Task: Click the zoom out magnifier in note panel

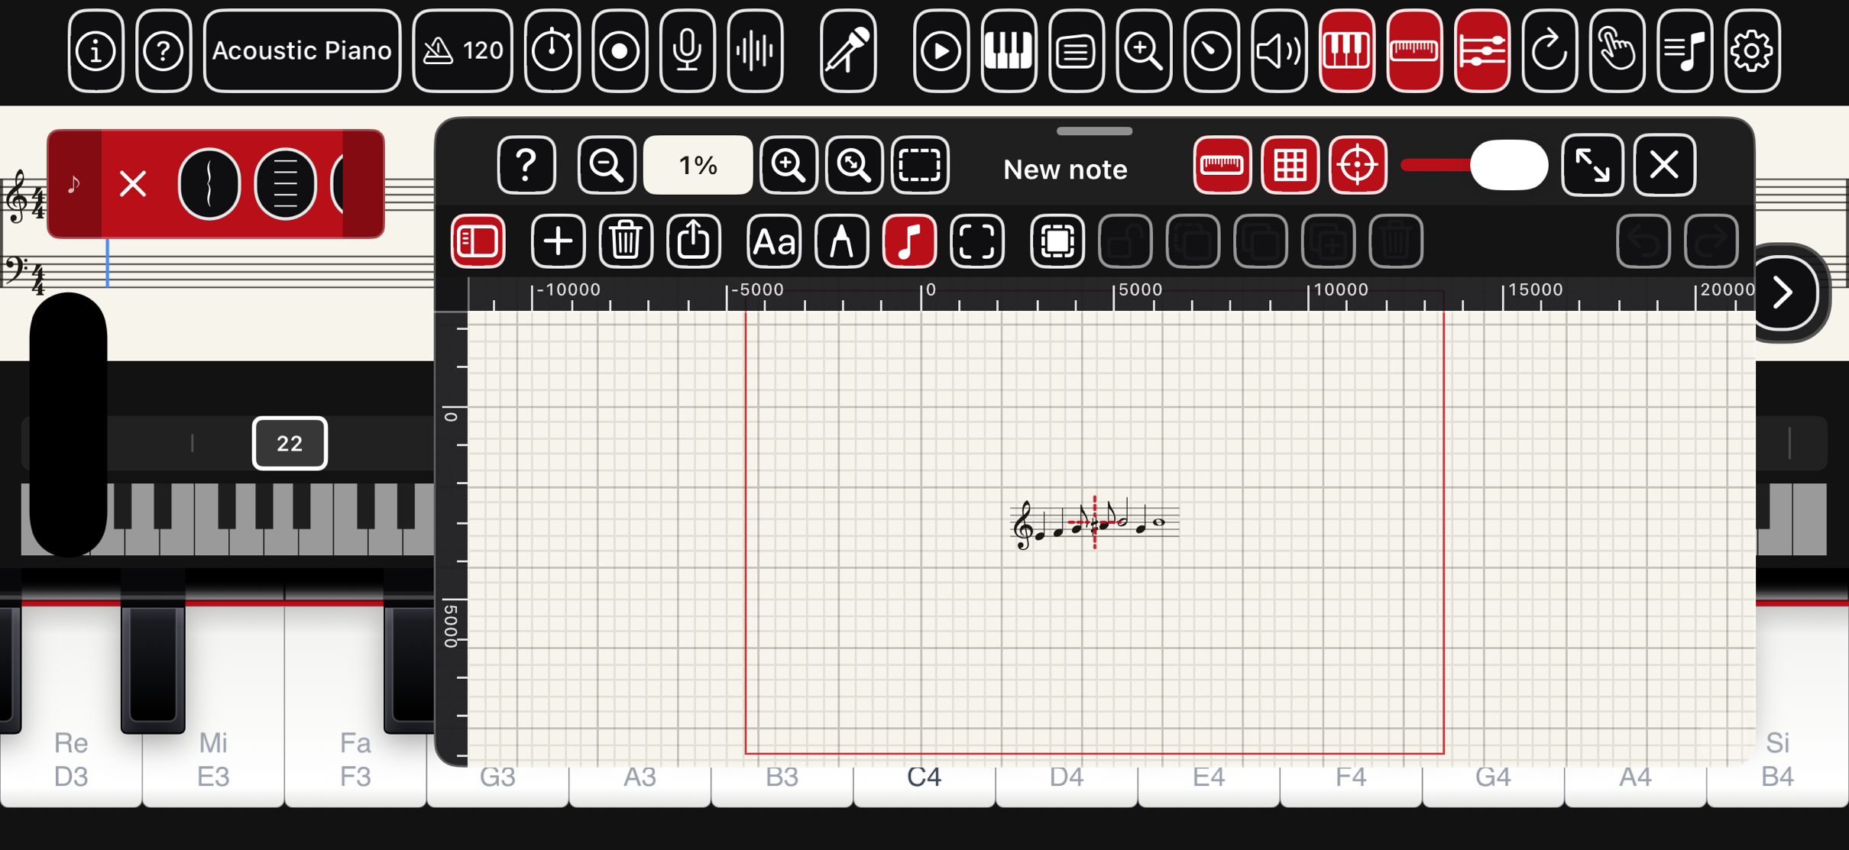Action: (x=607, y=165)
